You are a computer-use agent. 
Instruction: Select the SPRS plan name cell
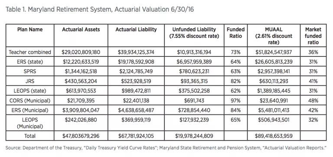[30, 72]
